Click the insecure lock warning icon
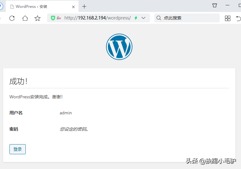Image resolution: width=241 pixels, height=169 pixels. [59, 18]
